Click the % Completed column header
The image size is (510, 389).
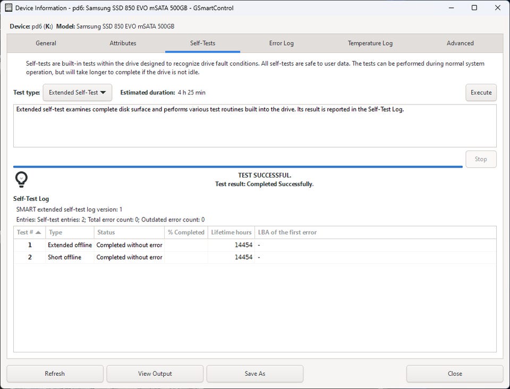[186, 232]
